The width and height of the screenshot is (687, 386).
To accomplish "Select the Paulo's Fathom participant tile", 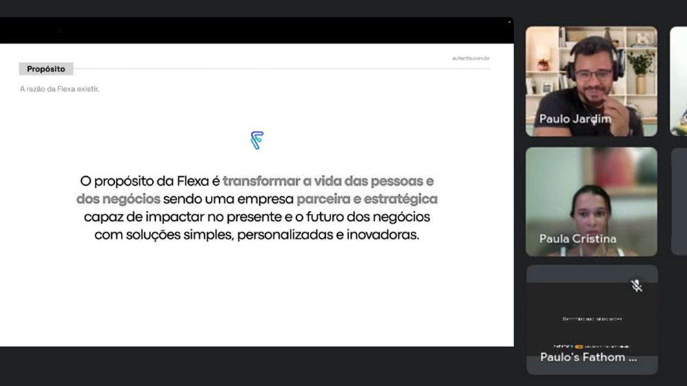I will [592, 319].
